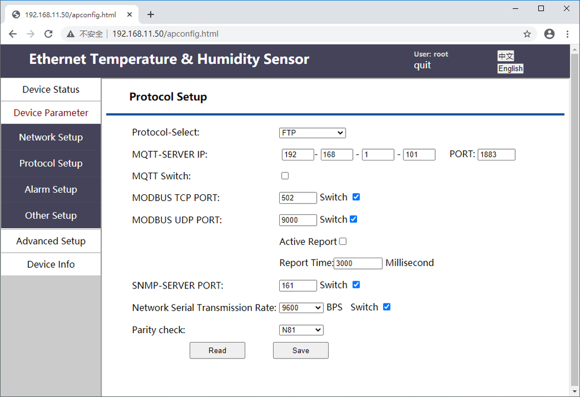This screenshot has width=580, height=397.
Task: Expand the Transmission Rate 9600 dropdown
Action: (x=301, y=308)
